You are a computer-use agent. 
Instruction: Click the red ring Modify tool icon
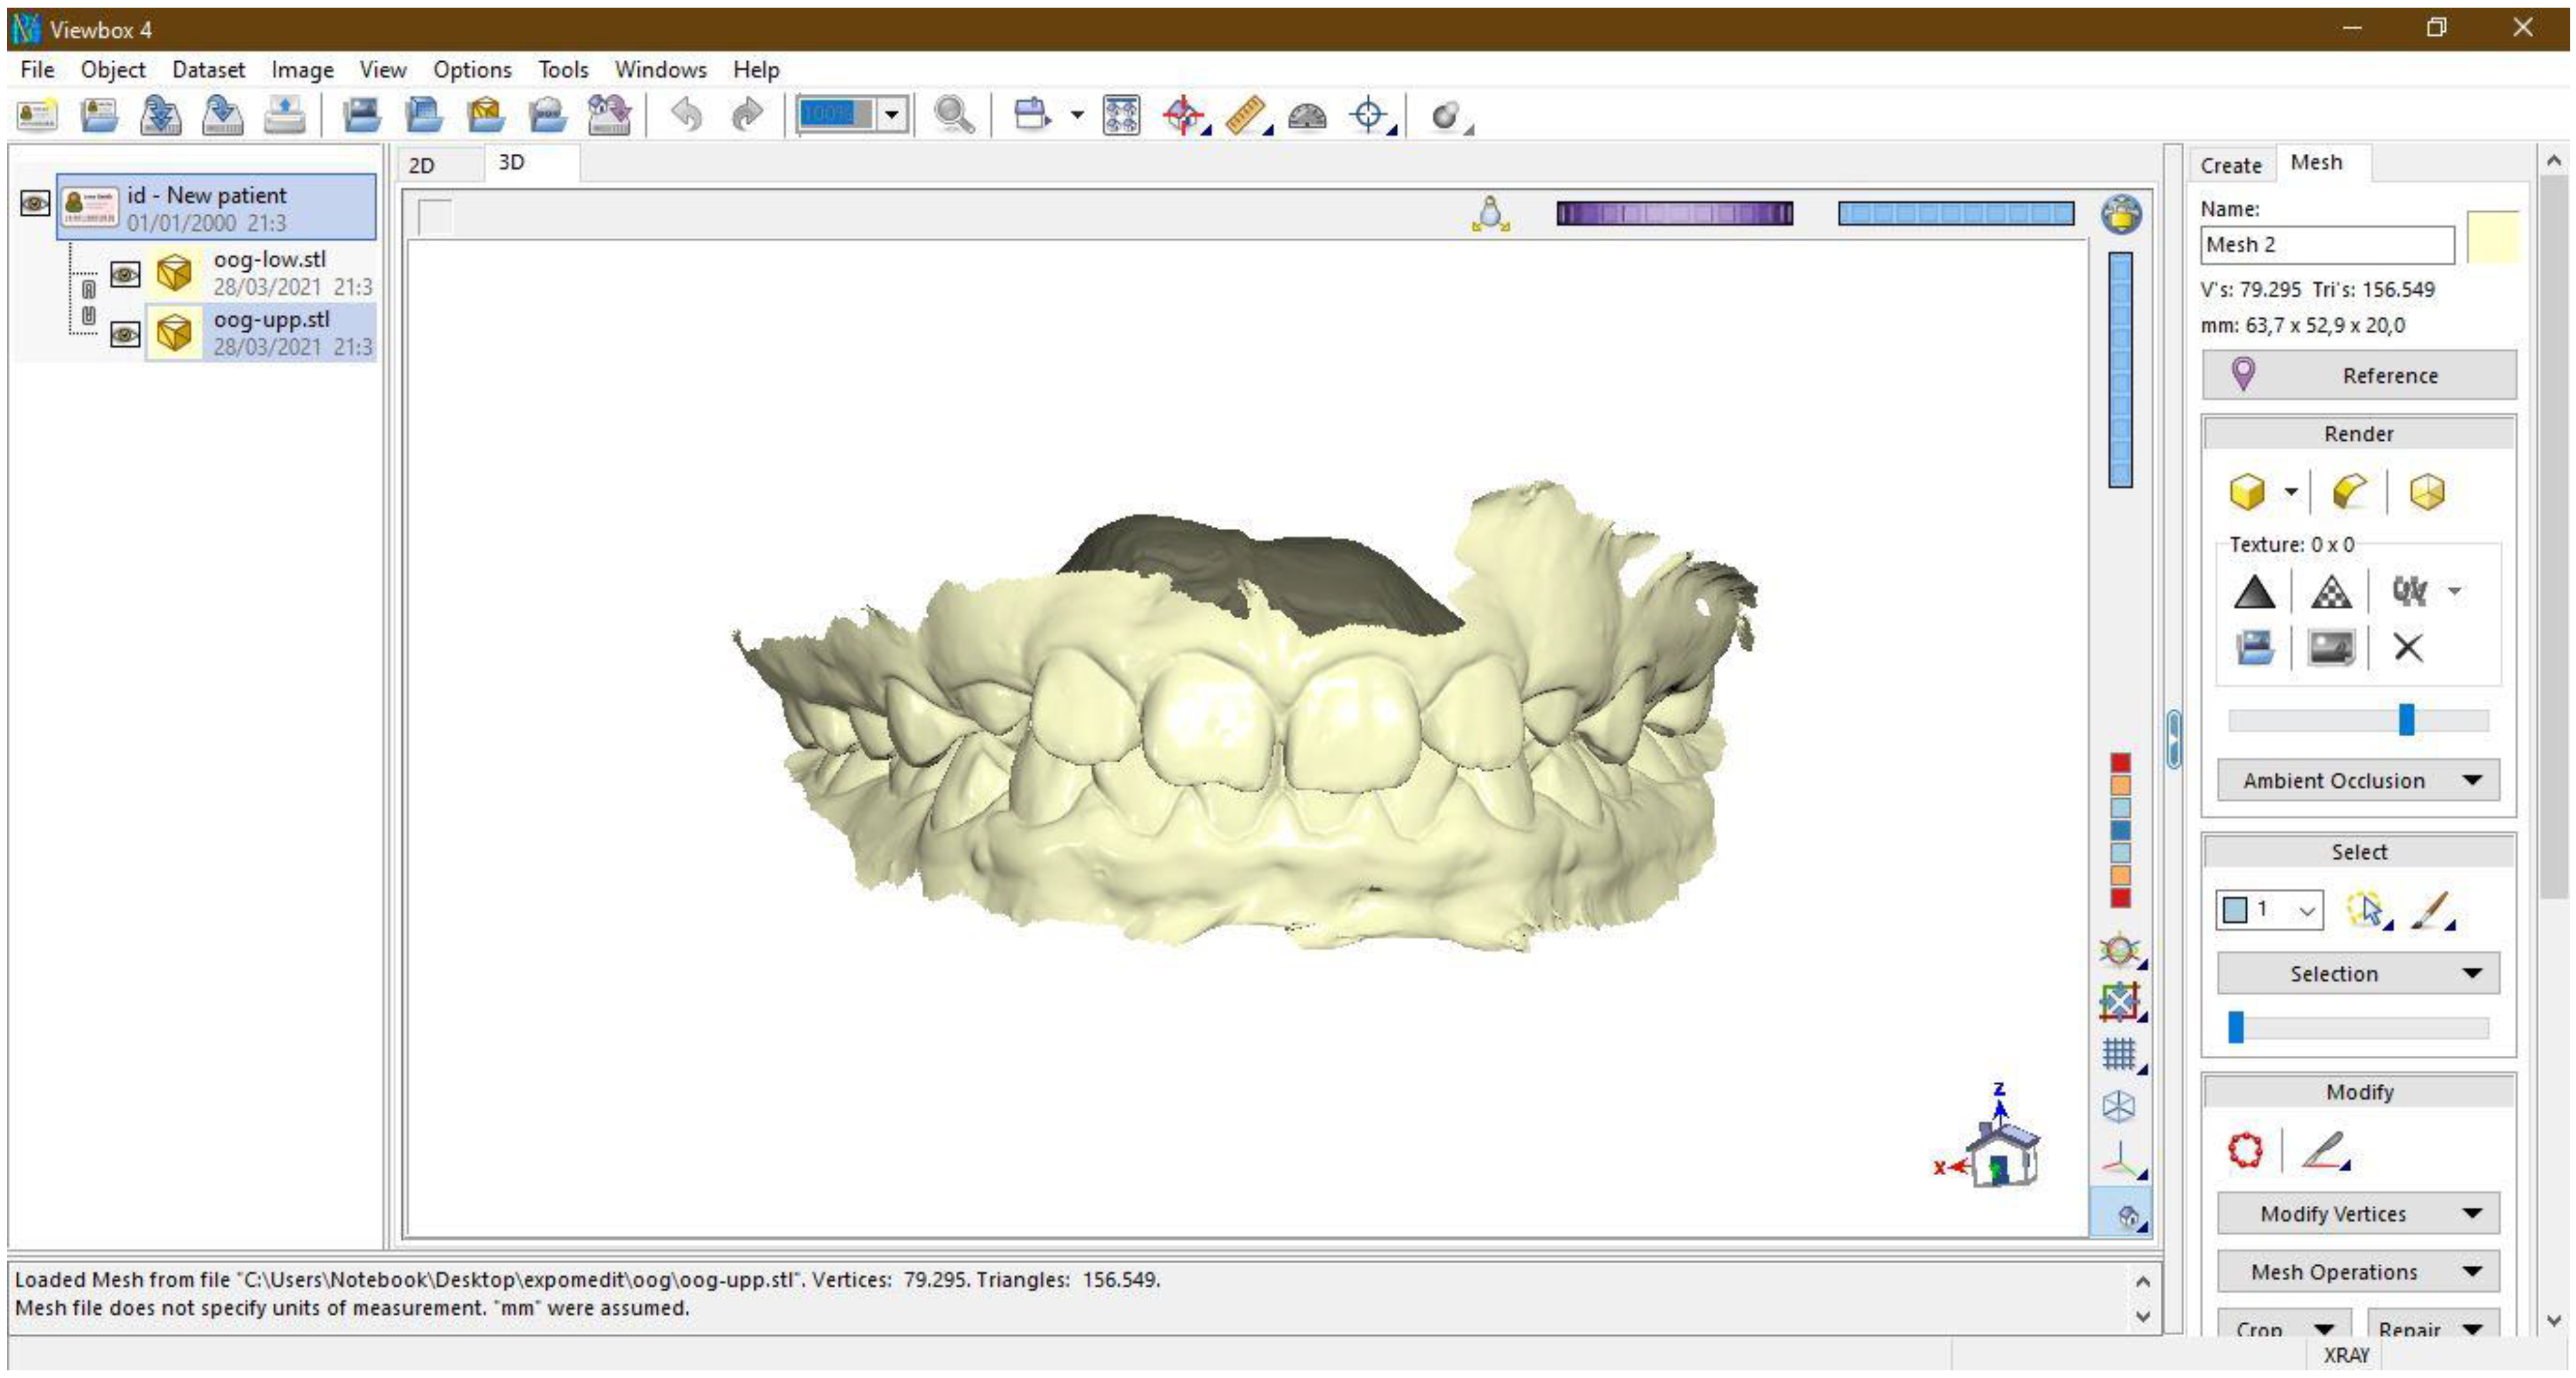[2245, 1150]
